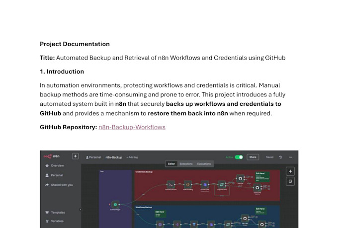Open Shared with you in the sidebar

59,185
